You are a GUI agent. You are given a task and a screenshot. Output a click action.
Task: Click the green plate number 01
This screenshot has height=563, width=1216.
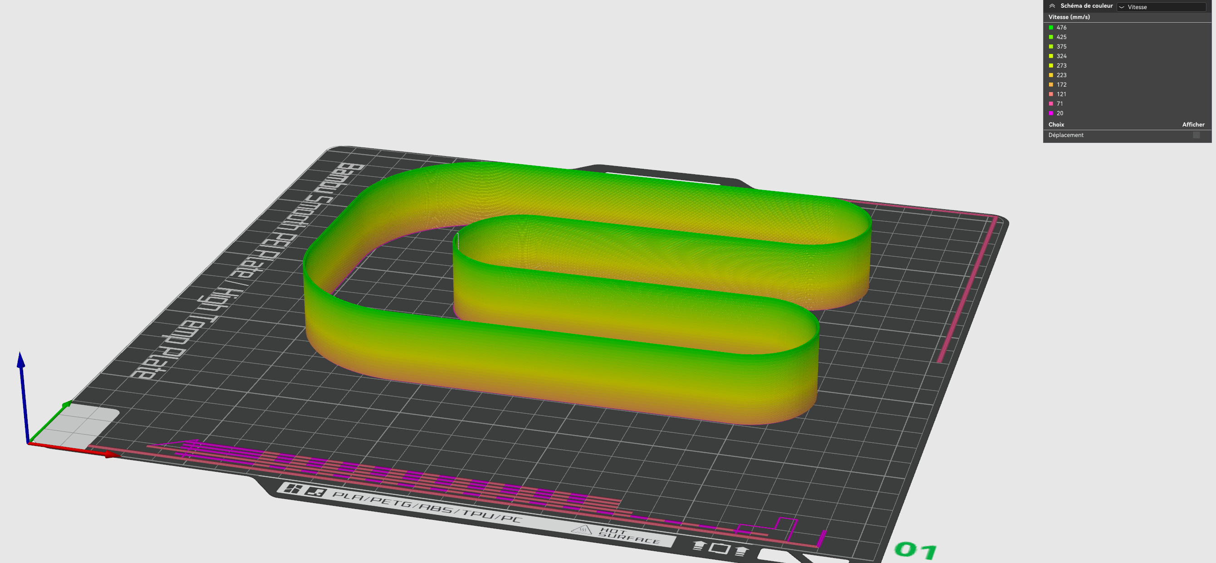[916, 550]
